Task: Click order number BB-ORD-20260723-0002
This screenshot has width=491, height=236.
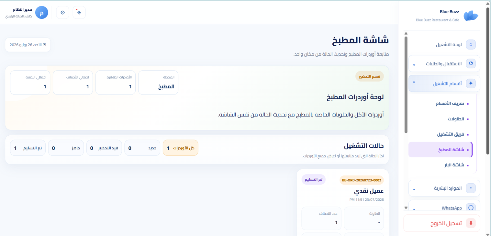Action: click(x=362, y=180)
